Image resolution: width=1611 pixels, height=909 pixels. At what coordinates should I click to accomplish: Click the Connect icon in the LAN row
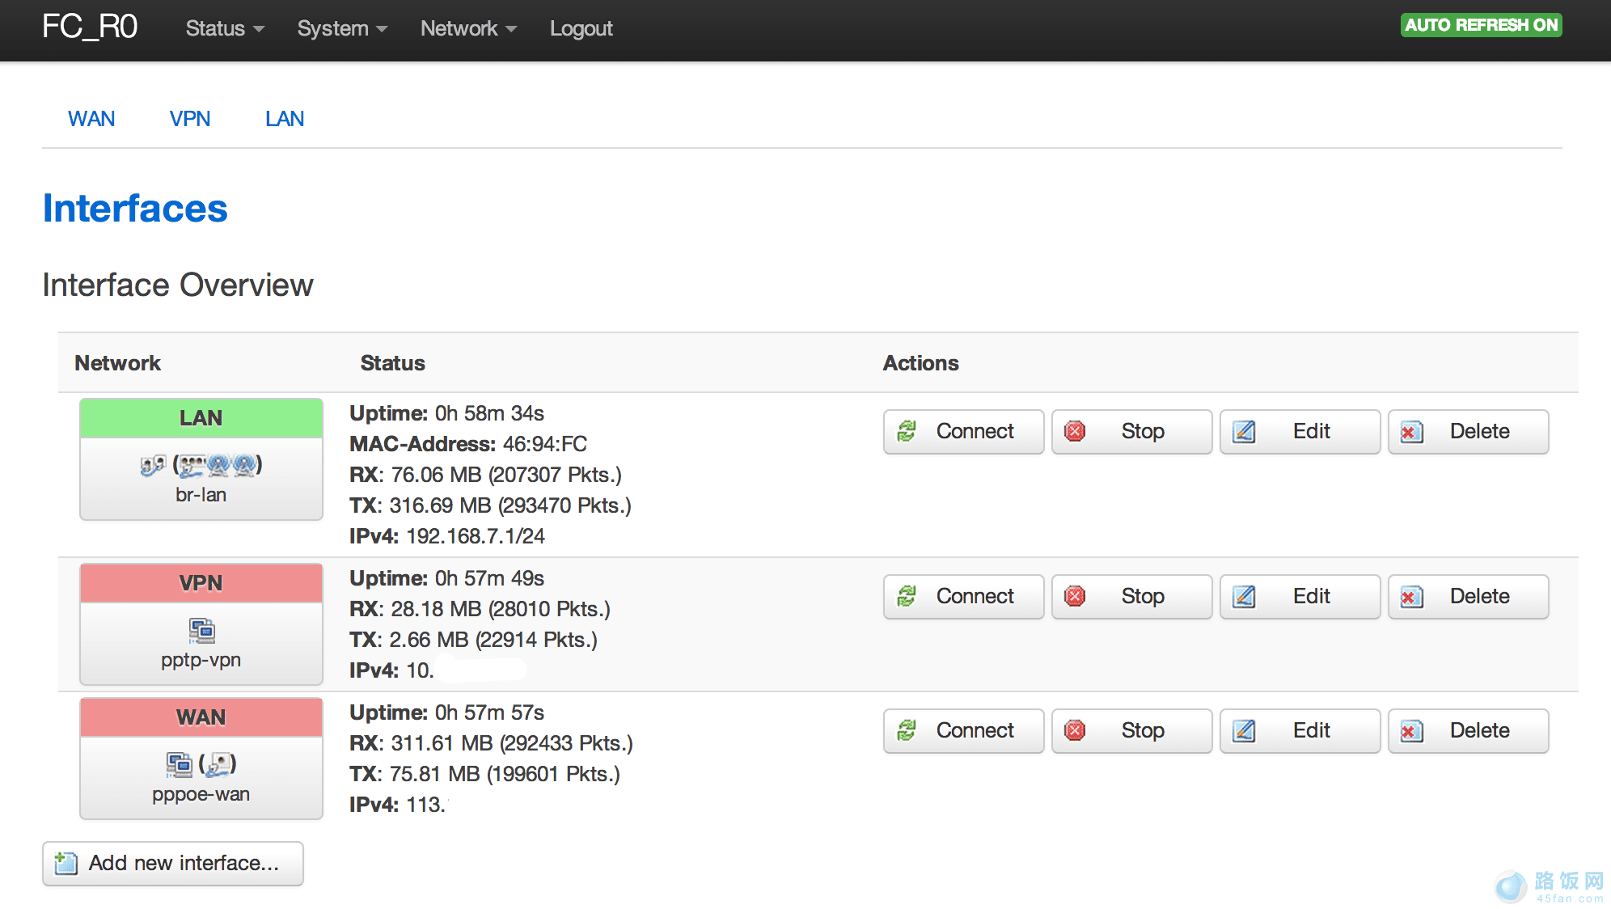[x=907, y=431]
